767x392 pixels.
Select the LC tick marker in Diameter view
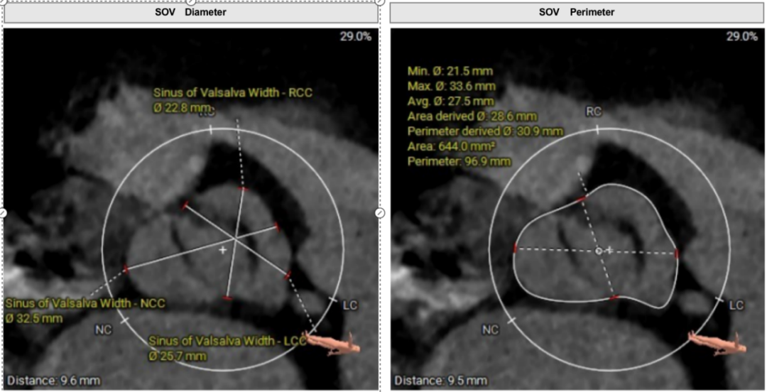[x=334, y=300]
